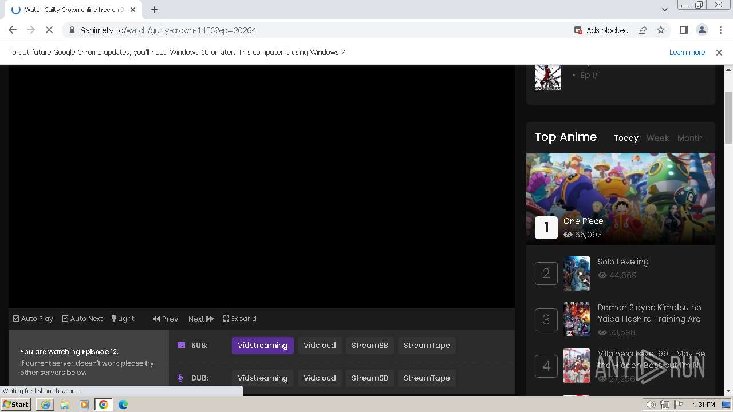Stop loading the page
Image resolution: width=733 pixels, height=412 pixels.
(50, 30)
